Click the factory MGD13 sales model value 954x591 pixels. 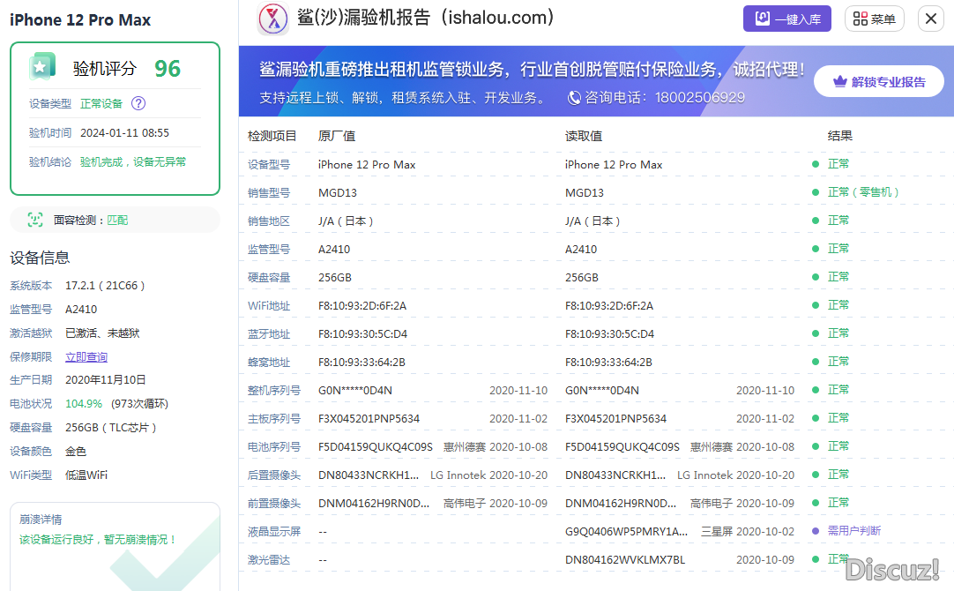pyautogui.click(x=338, y=193)
